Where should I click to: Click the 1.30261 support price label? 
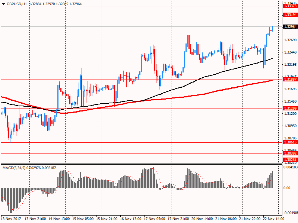290,160
